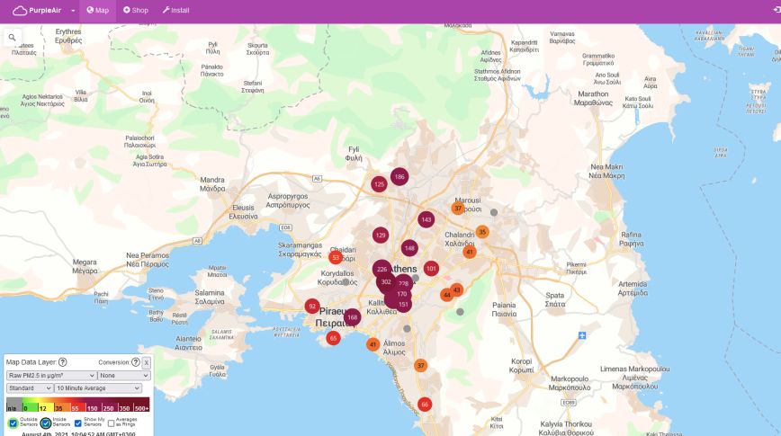
Task: Close the Map Data Layer panel
Action: click(147, 362)
